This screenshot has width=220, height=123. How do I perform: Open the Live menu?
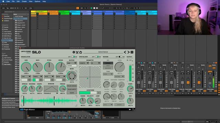[8, 1]
